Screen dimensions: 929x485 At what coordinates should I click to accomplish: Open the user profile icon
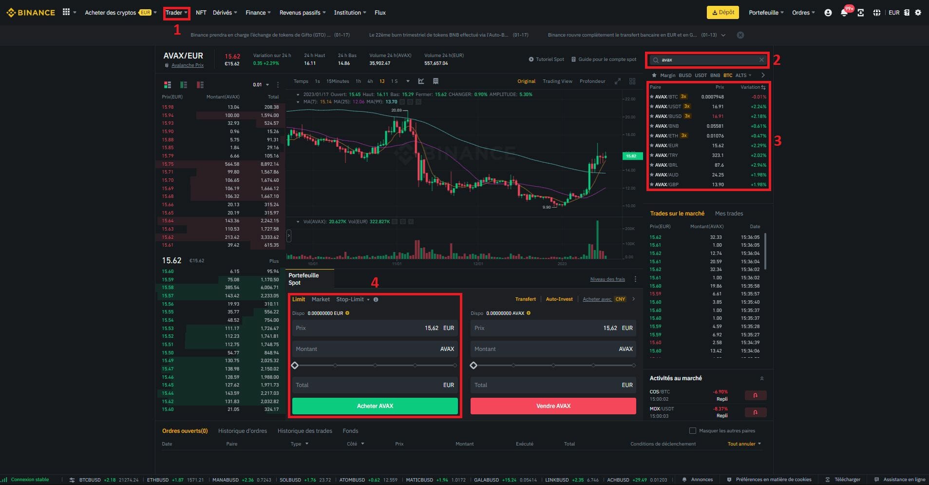pos(828,13)
